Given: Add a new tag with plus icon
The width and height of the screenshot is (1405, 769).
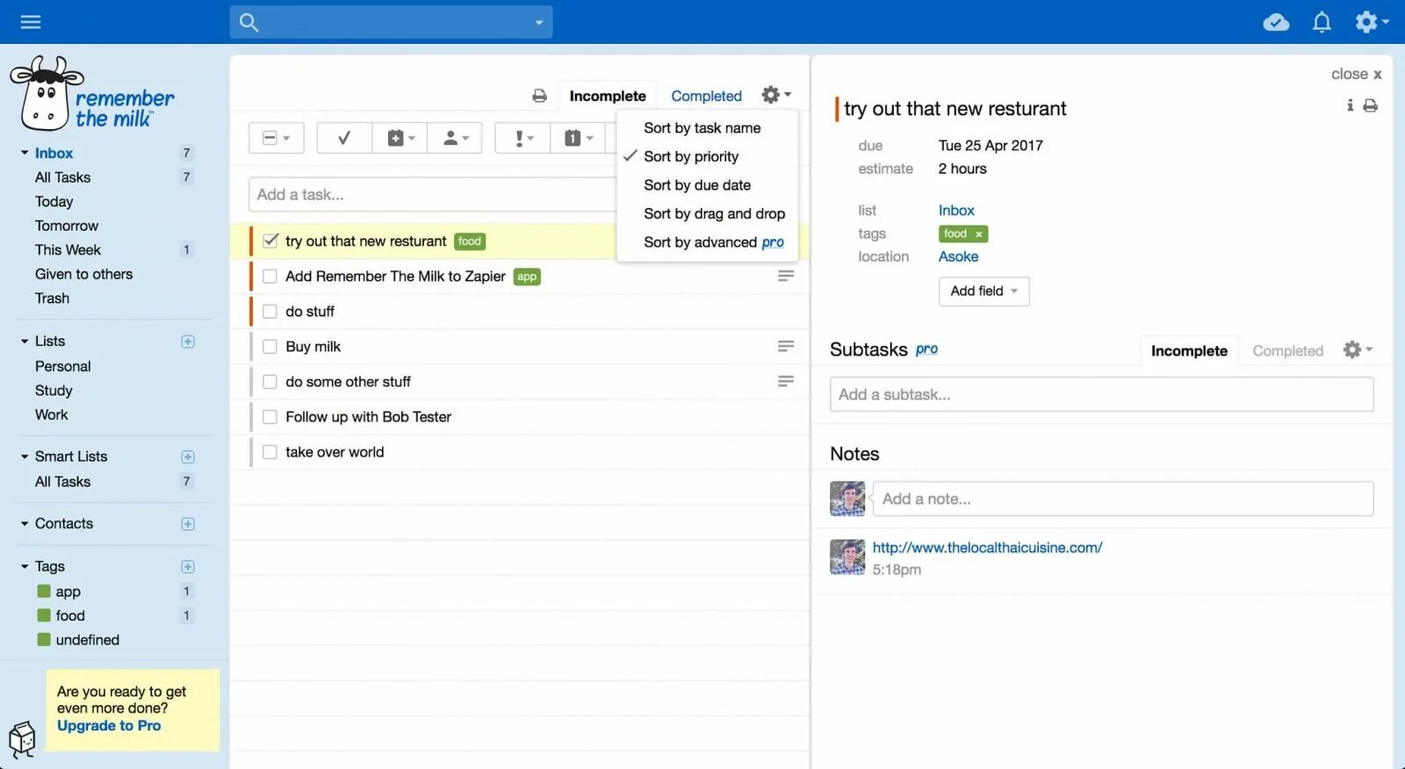Looking at the screenshot, I should (188, 567).
